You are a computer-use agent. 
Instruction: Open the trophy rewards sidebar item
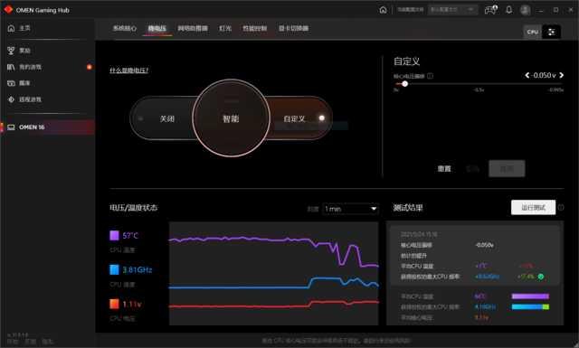[x=19, y=51]
